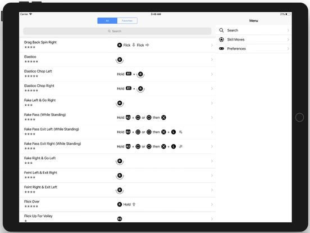This screenshot has width=310, height=233.
Task: Click the X button icon in Fake Pass (While Standing)
Action: click(x=163, y=118)
